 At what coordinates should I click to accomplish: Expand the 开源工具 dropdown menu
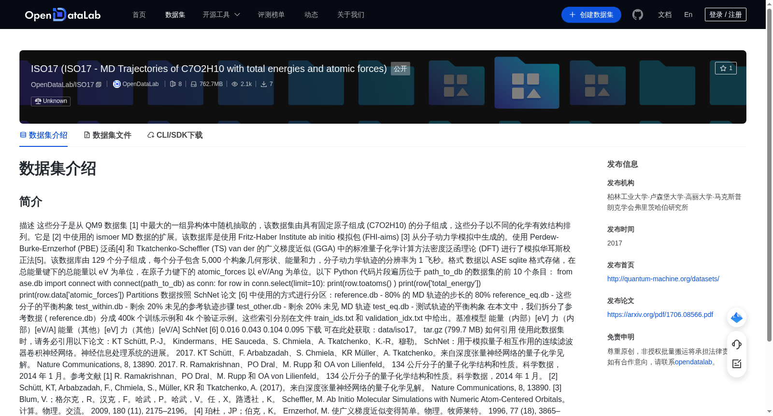[x=221, y=14]
